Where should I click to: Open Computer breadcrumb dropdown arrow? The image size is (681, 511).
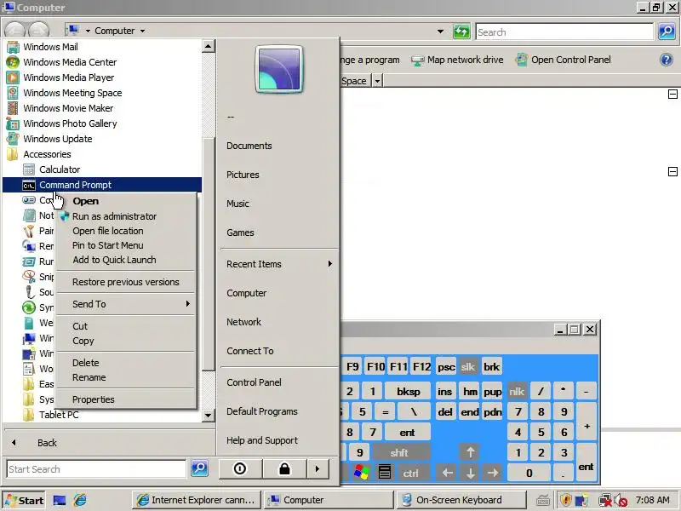(142, 32)
